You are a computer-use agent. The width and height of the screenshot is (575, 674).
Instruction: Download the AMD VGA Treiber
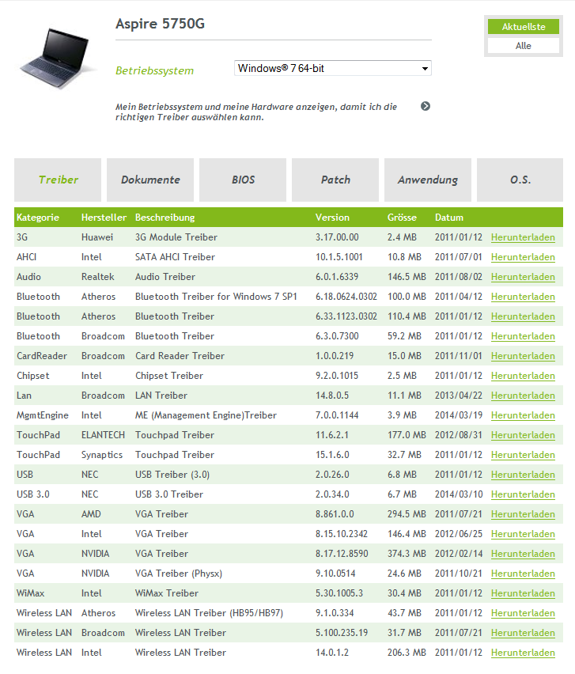click(523, 514)
